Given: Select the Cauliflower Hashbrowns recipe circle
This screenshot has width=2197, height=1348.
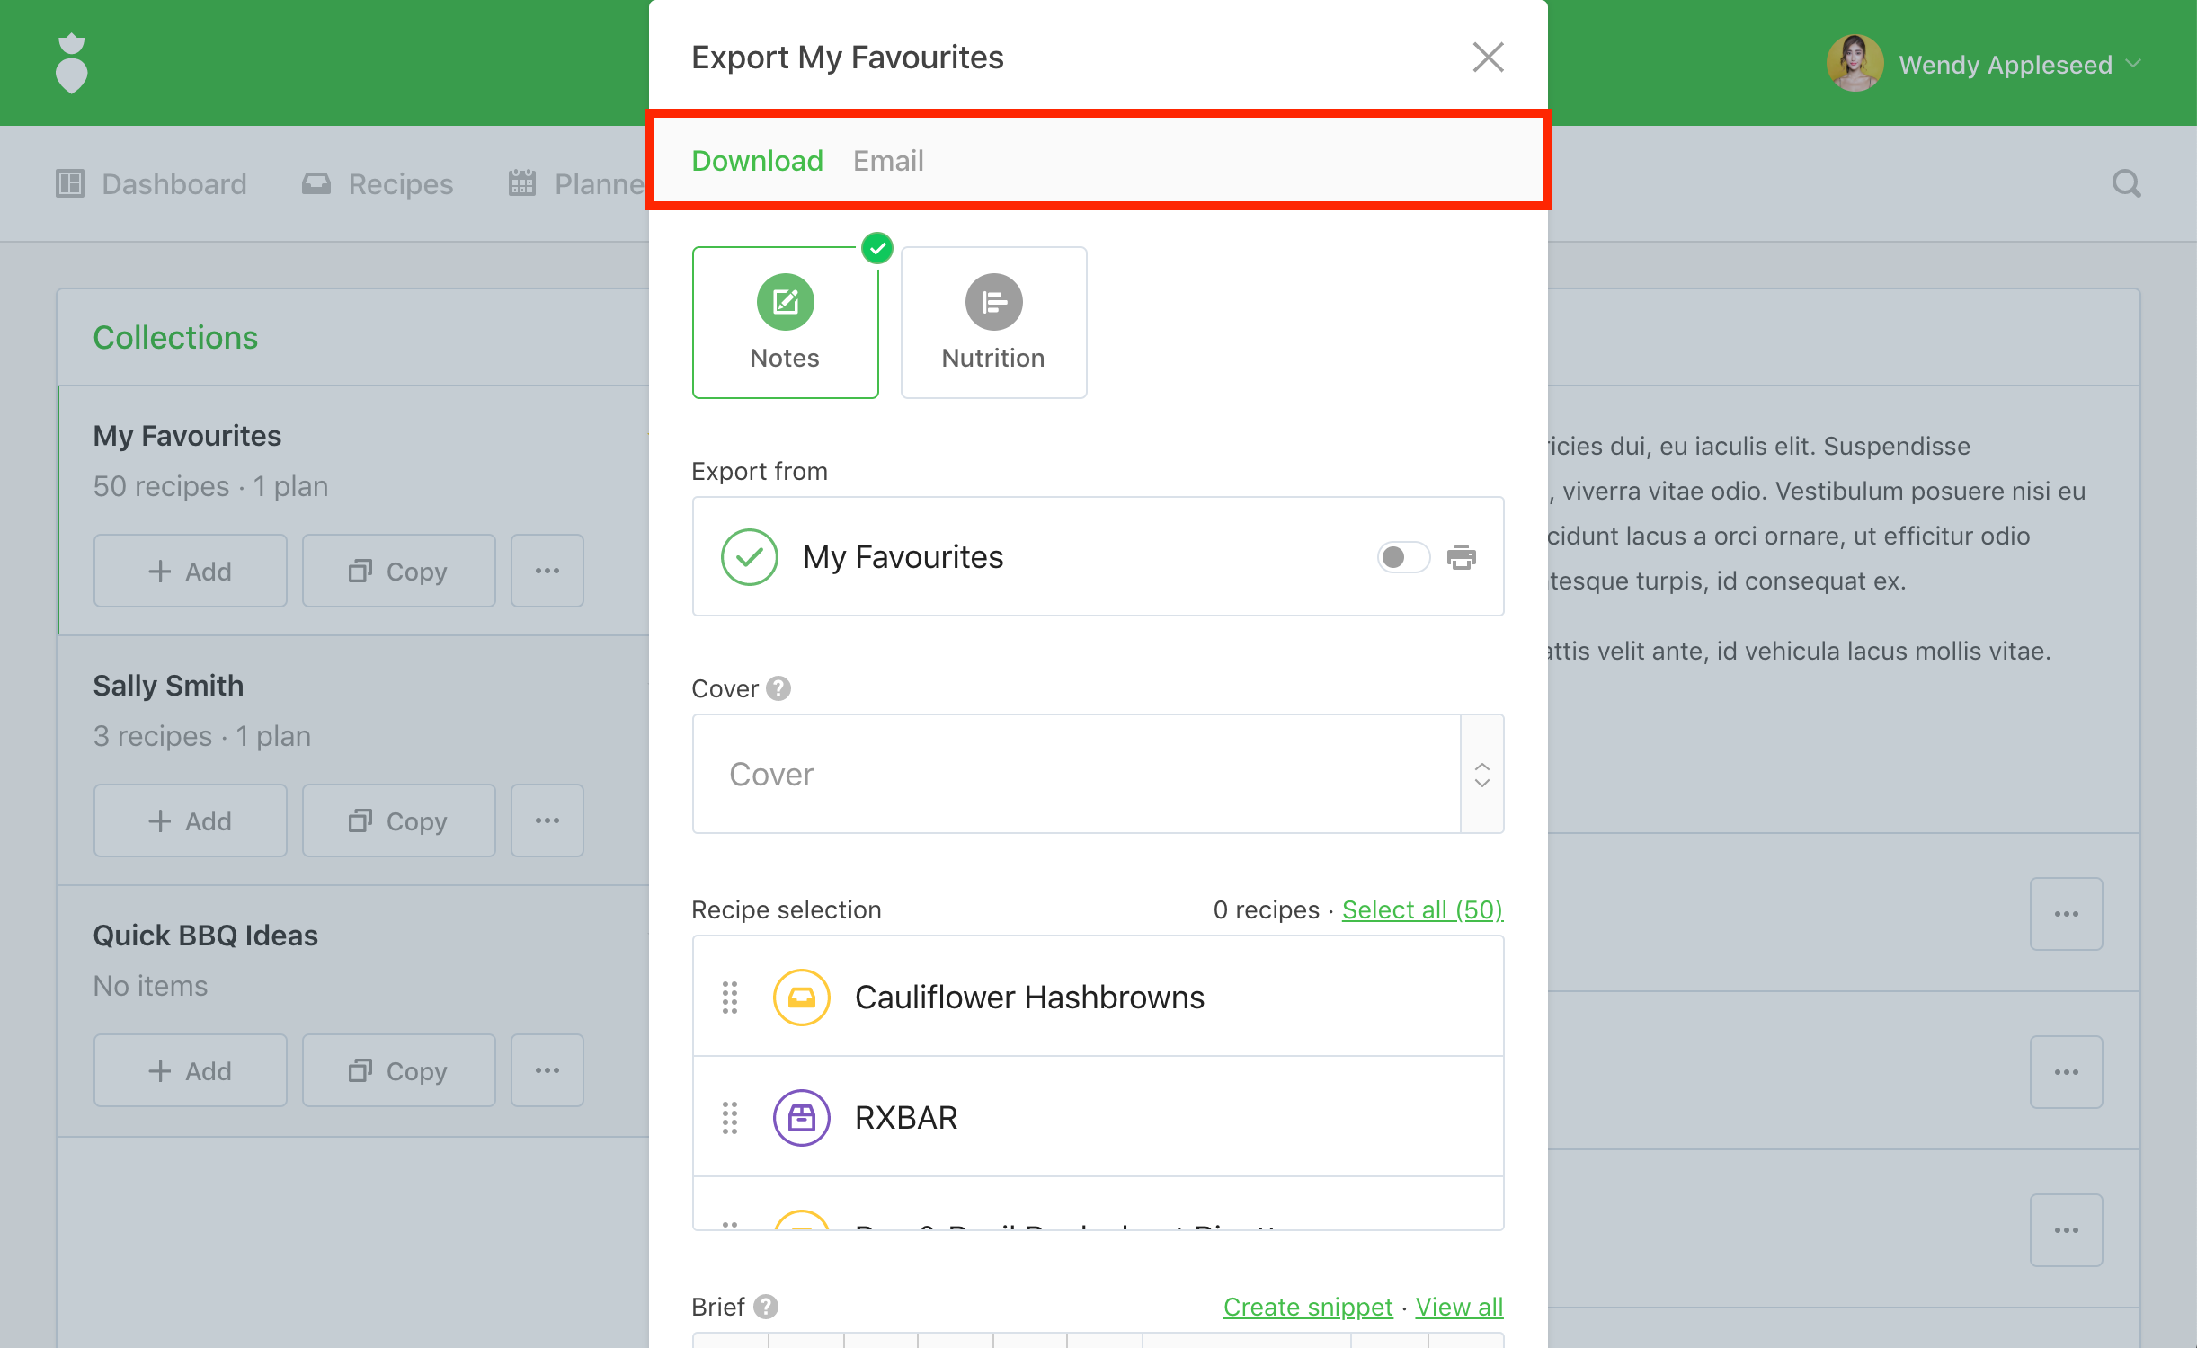Looking at the screenshot, I should pos(800,998).
